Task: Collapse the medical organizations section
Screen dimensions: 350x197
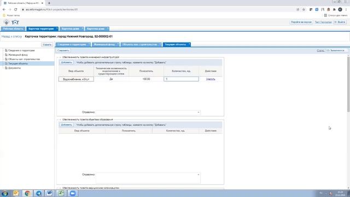Action: tap(60, 188)
